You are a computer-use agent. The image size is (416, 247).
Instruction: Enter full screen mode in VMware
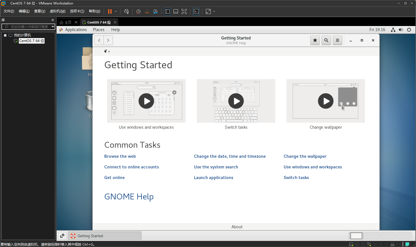click(184, 11)
